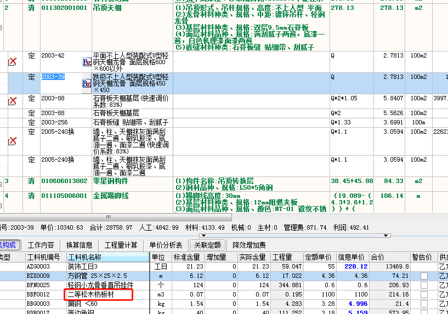
Task: Click the 暂估价 column header
Action: (x=424, y=257)
